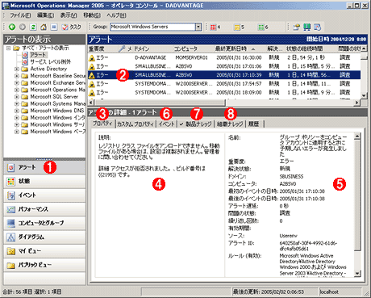Switch to the 製品ナレッジ tab
371x298 pixels.
pyautogui.click(x=196, y=124)
